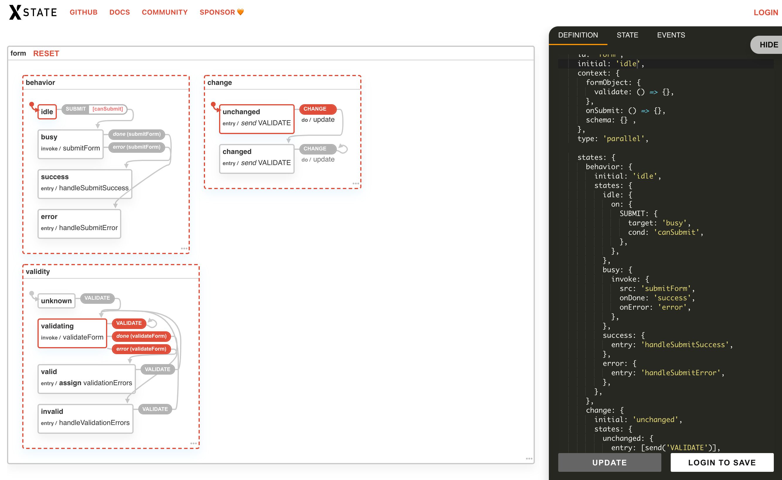Select the validating state node
Screen dimensions: 782x480
(x=72, y=333)
